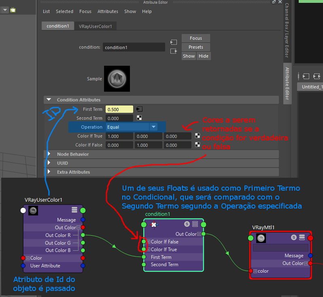The image size is (323, 297).
Task: Expand the Extra Attributes section
Action: point(49,172)
